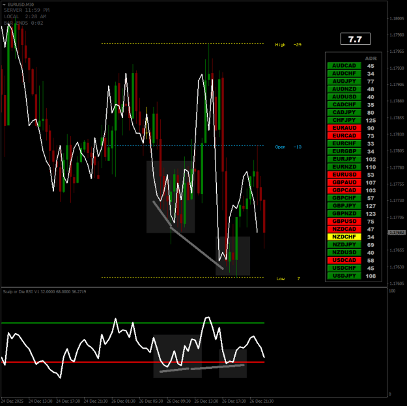
Task: Choose the EURCHF pair button
Action: [x=344, y=143]
